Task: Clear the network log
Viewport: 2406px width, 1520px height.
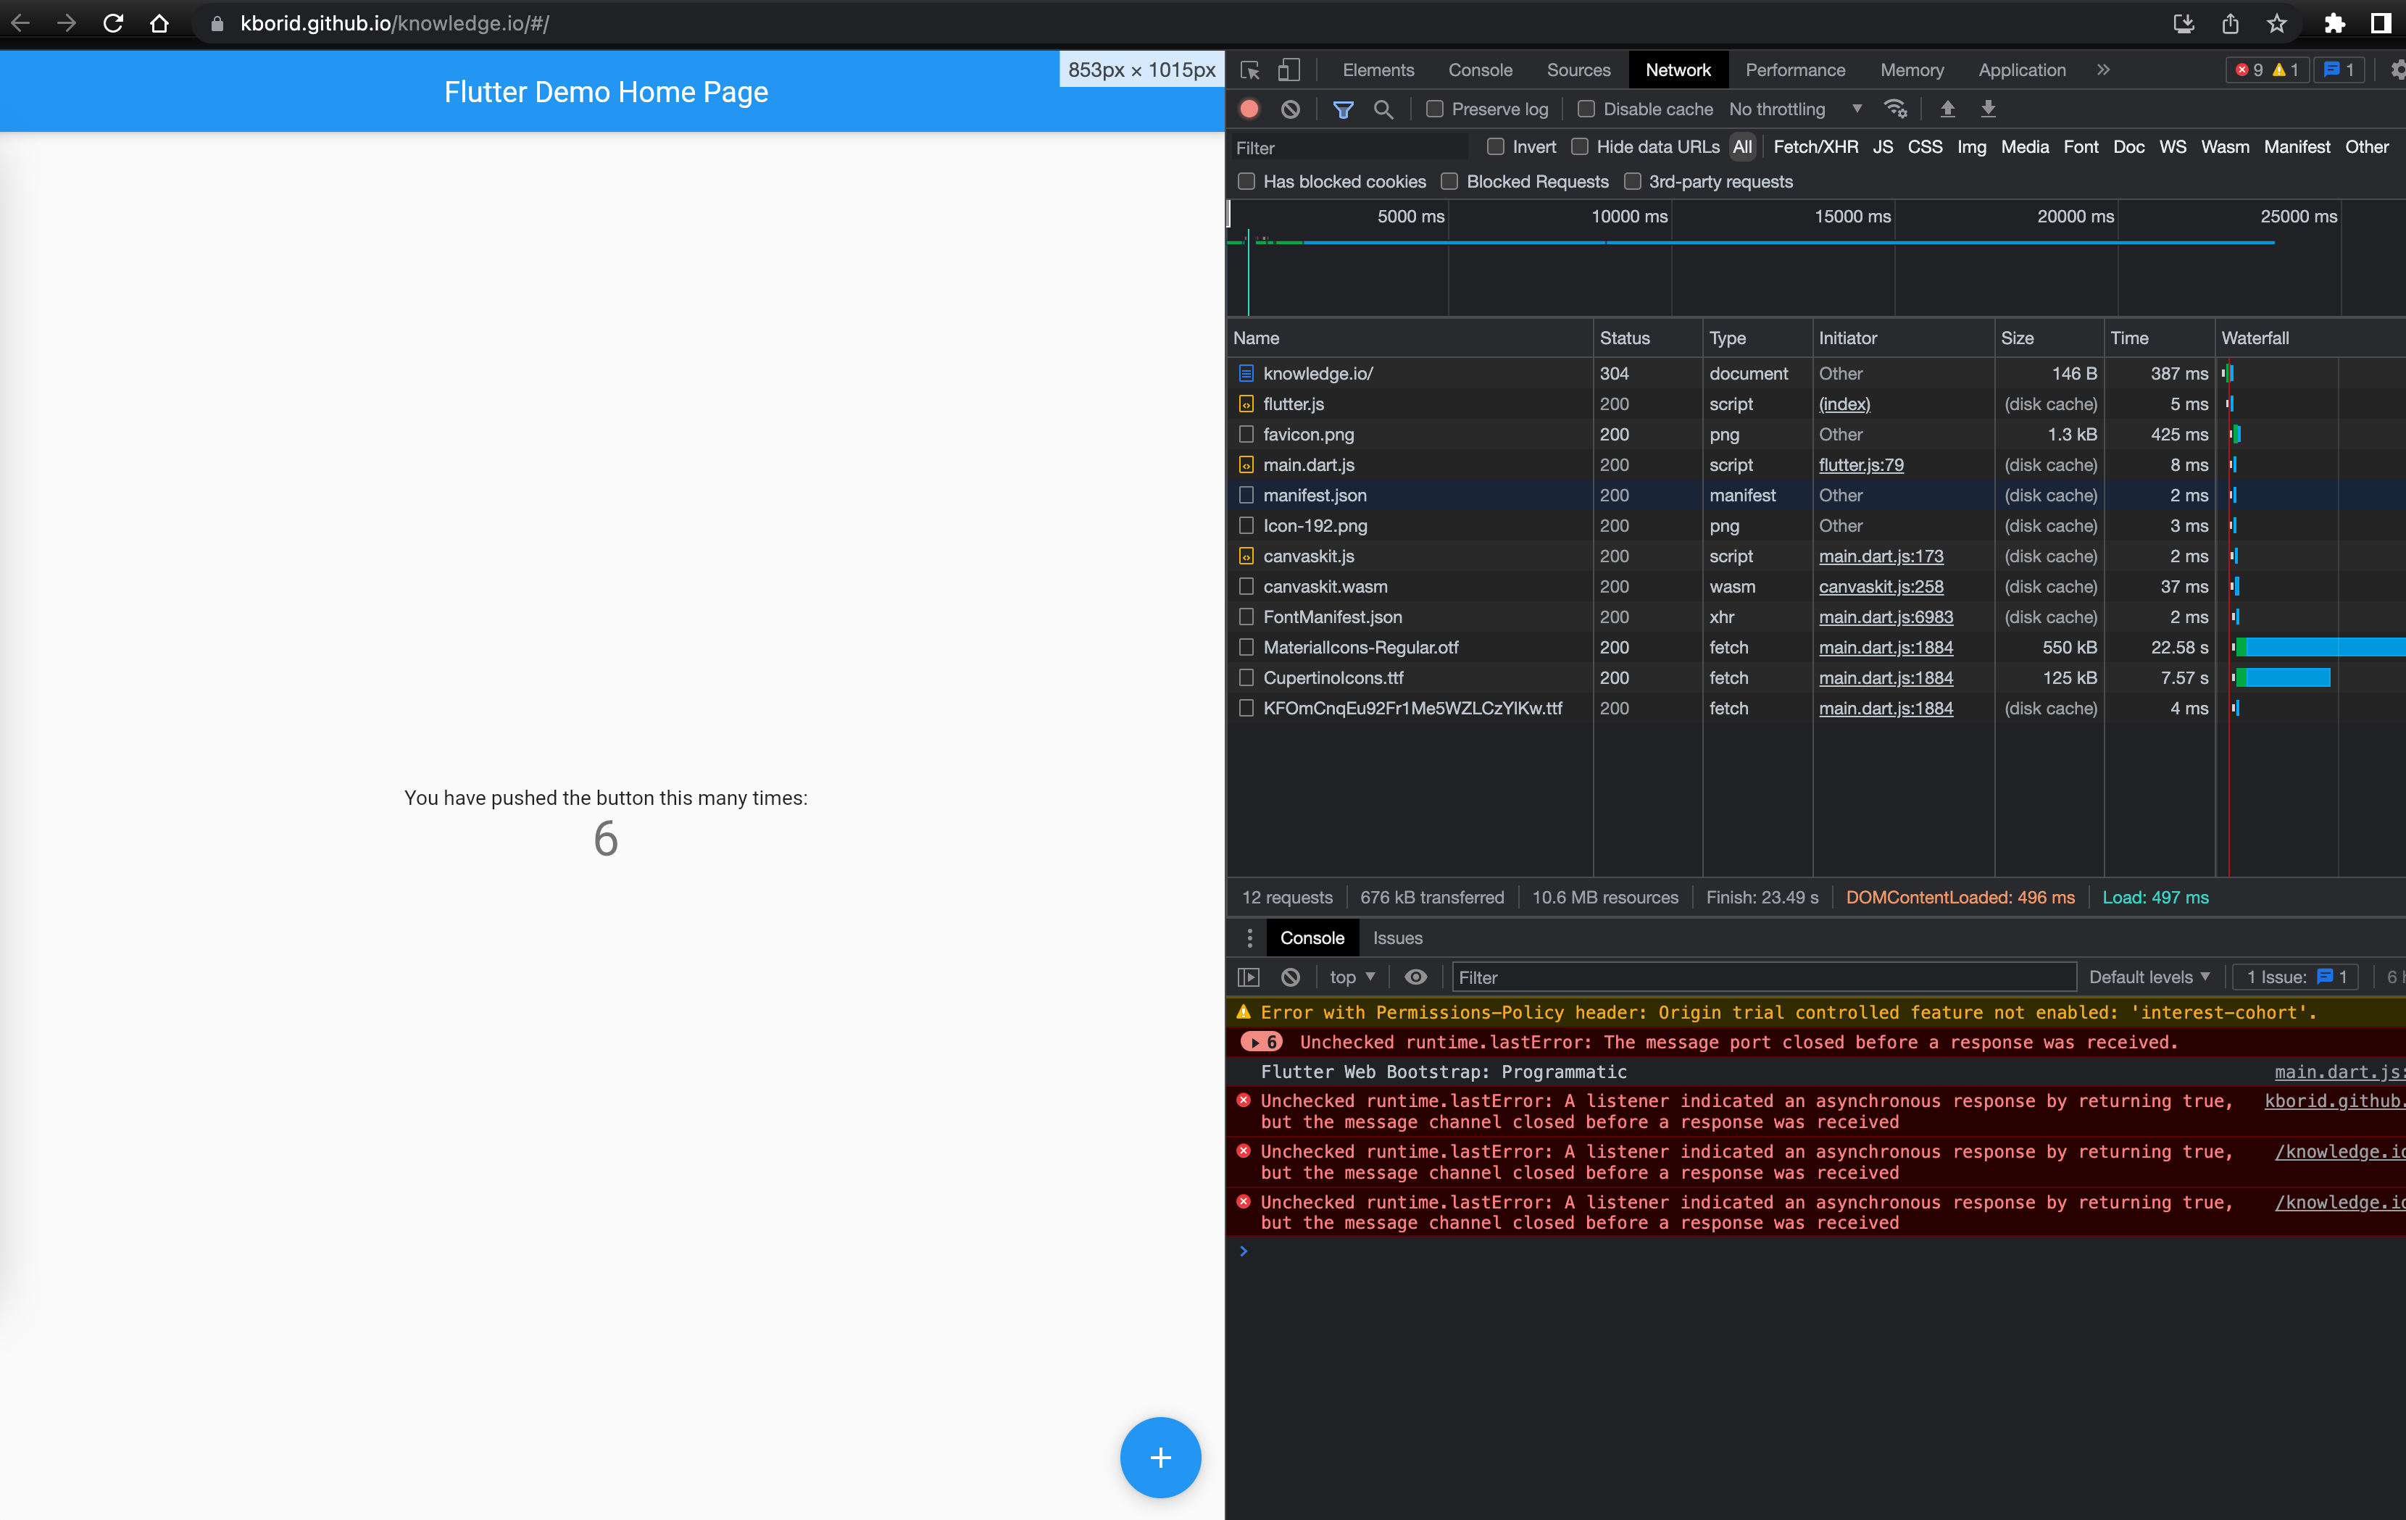Action: click(x=1290, y=109)
